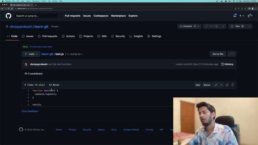
Task: Open the Contact GitHub footer link
Action: coord(131,130)
